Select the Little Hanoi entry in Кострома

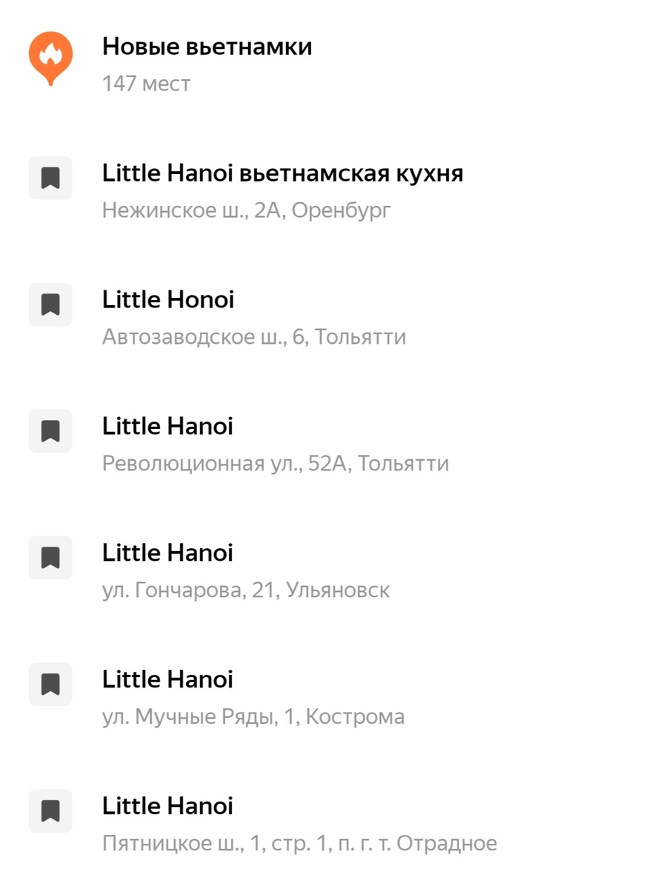click(x=167, y=679)
